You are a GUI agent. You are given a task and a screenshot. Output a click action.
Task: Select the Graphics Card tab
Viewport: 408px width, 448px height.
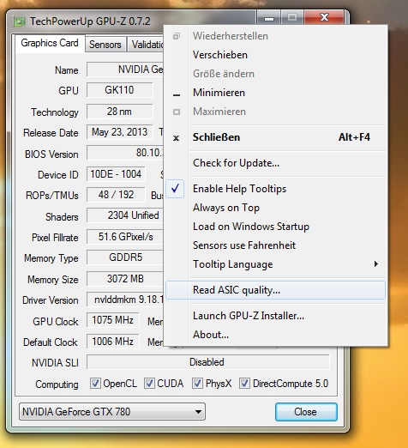[x=50, y=43]
